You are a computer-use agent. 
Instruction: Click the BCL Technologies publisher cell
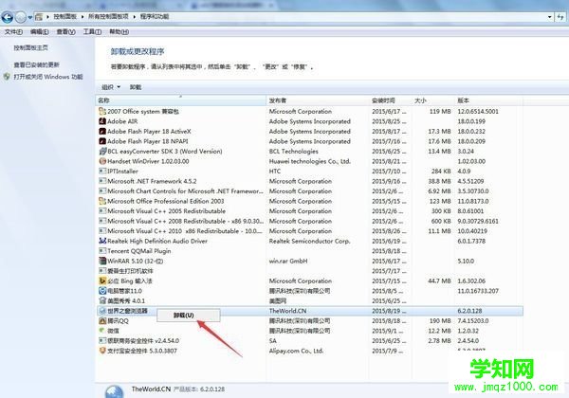(x=293, y=152)
